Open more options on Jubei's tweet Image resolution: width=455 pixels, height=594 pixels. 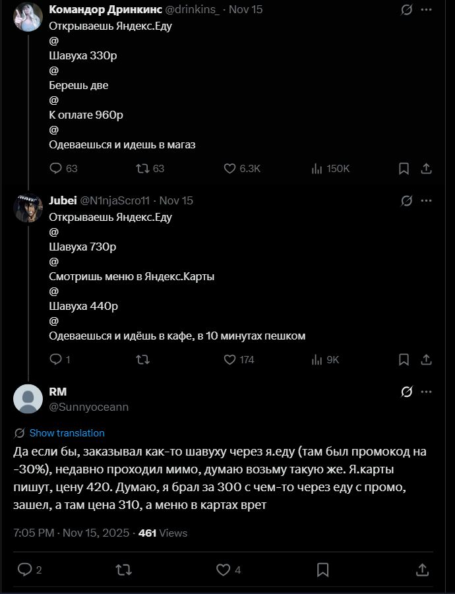pos(426,200)
